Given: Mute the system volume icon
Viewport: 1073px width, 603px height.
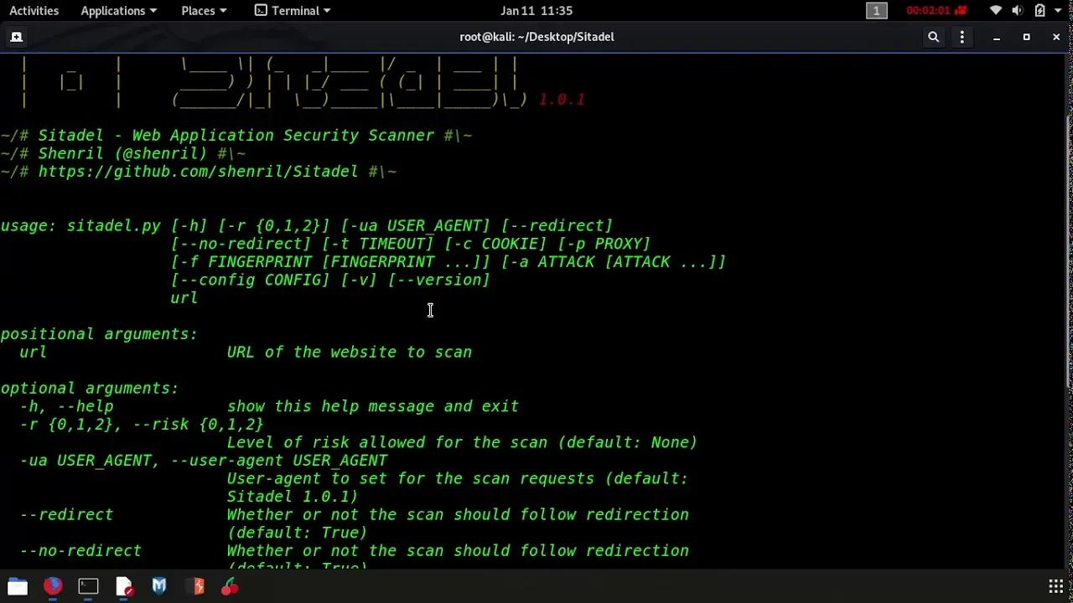Looking at the screenshot, I should coord(1017,10).
